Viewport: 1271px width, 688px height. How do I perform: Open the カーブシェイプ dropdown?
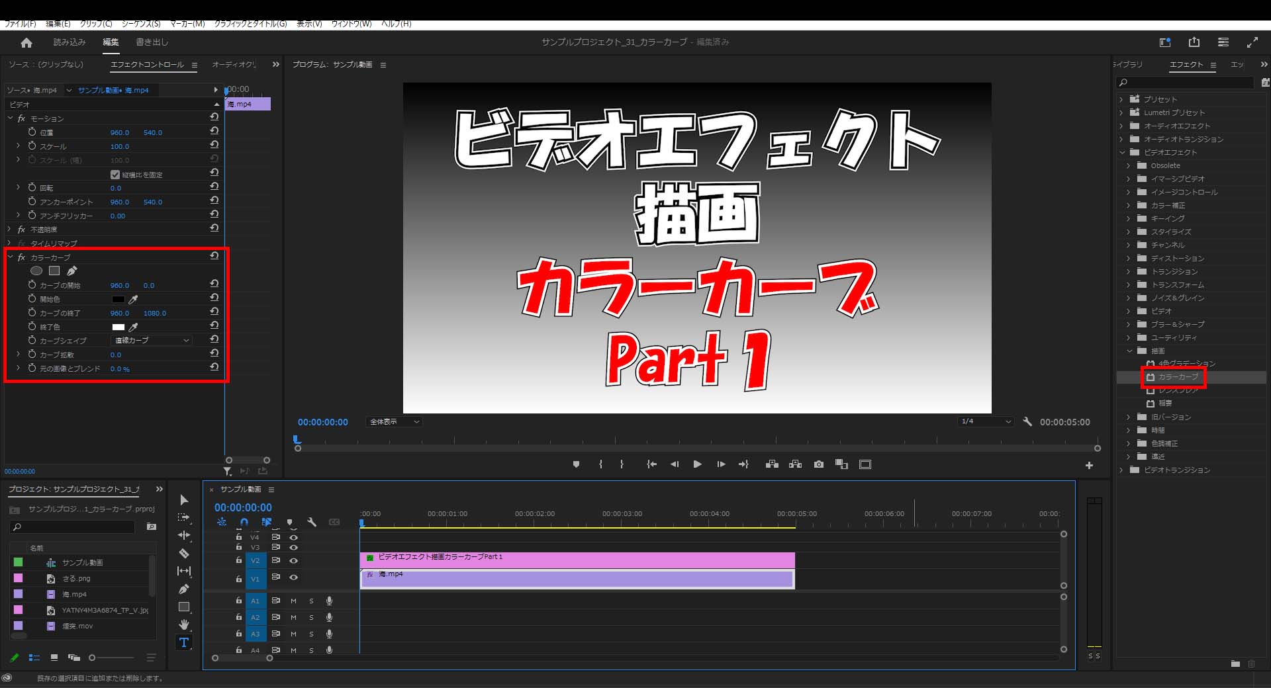coord(152,340)
